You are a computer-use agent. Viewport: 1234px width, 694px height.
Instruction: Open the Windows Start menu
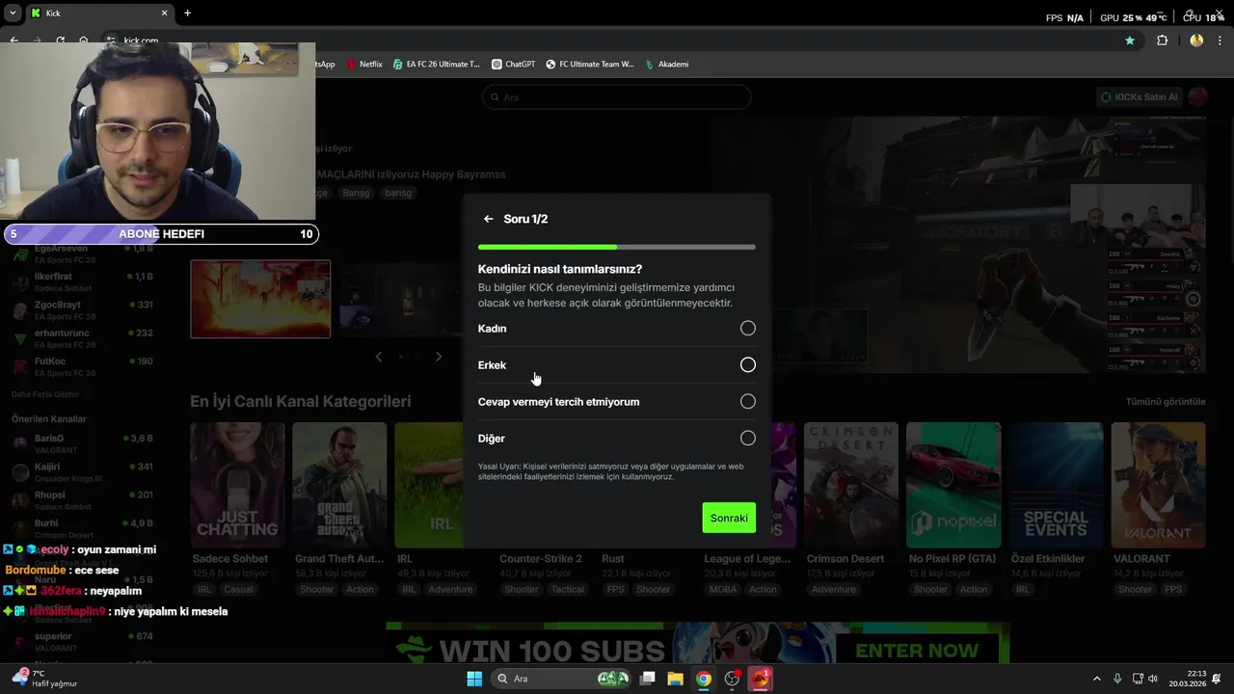point(474,679)
